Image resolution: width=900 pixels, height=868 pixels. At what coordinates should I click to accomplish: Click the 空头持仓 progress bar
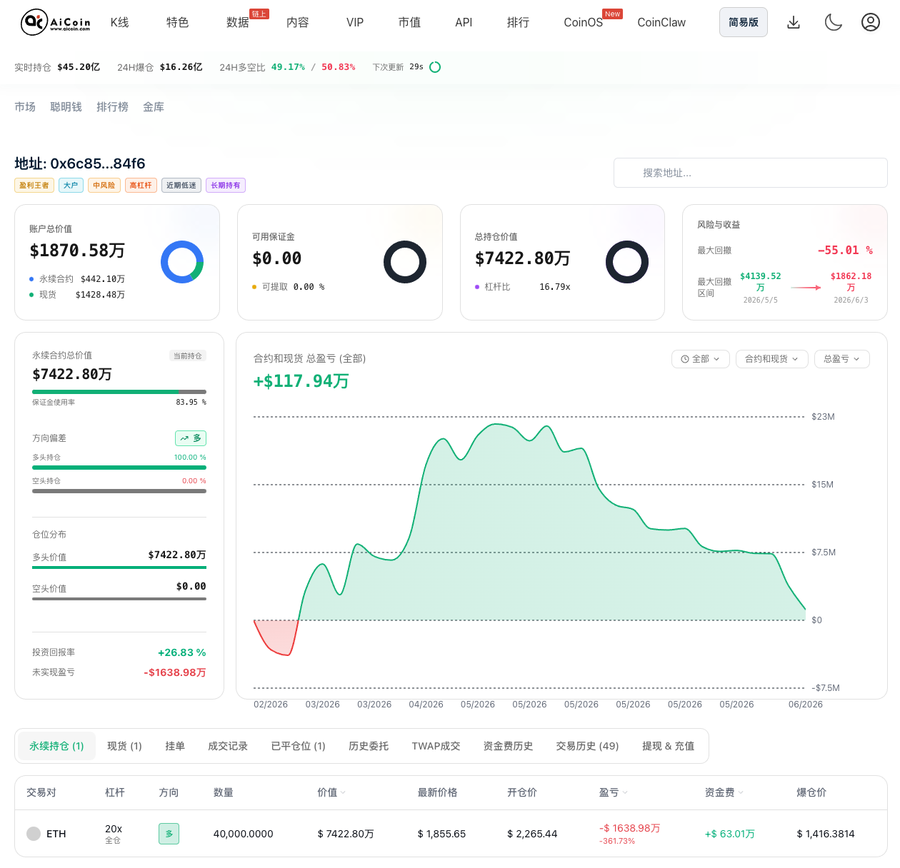pos(119,491)
